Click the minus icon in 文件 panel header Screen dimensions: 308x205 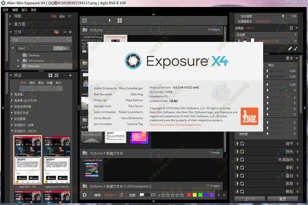[65, 32]
